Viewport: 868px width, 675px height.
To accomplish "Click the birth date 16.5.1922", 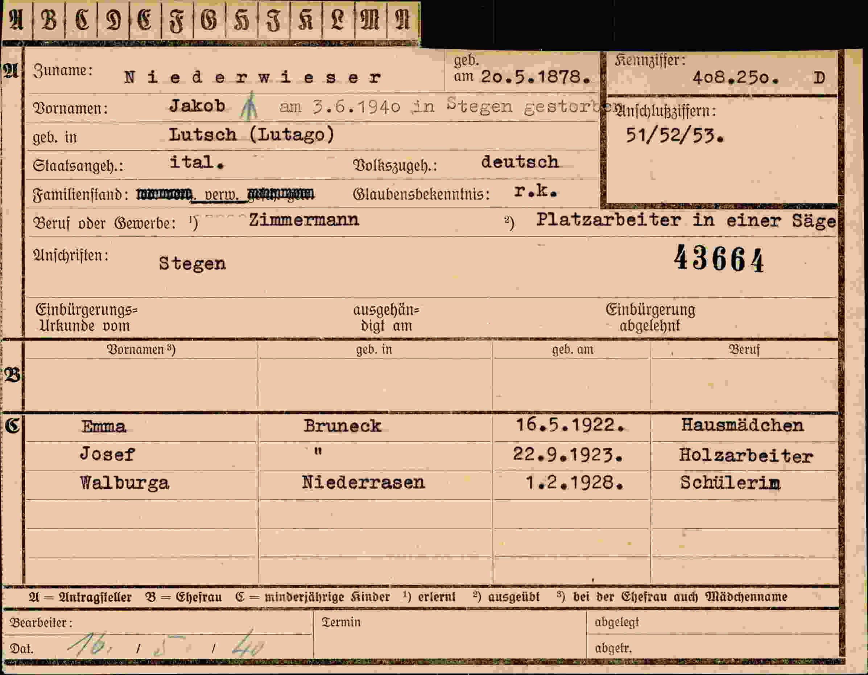I will [570, 425].
